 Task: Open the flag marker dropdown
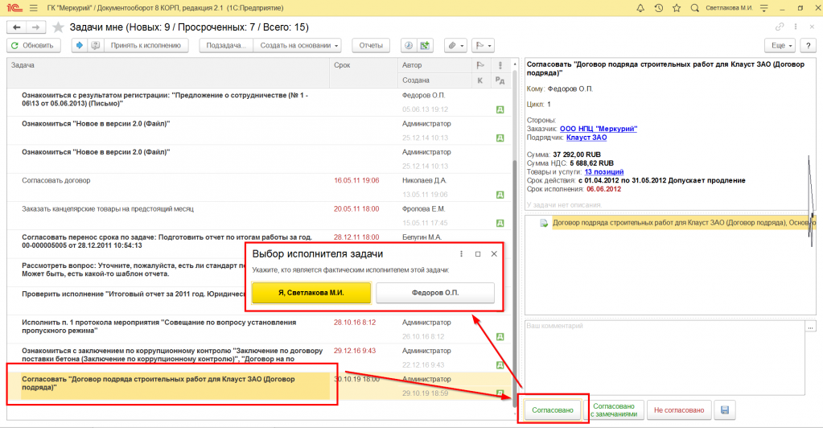point(483,45)
